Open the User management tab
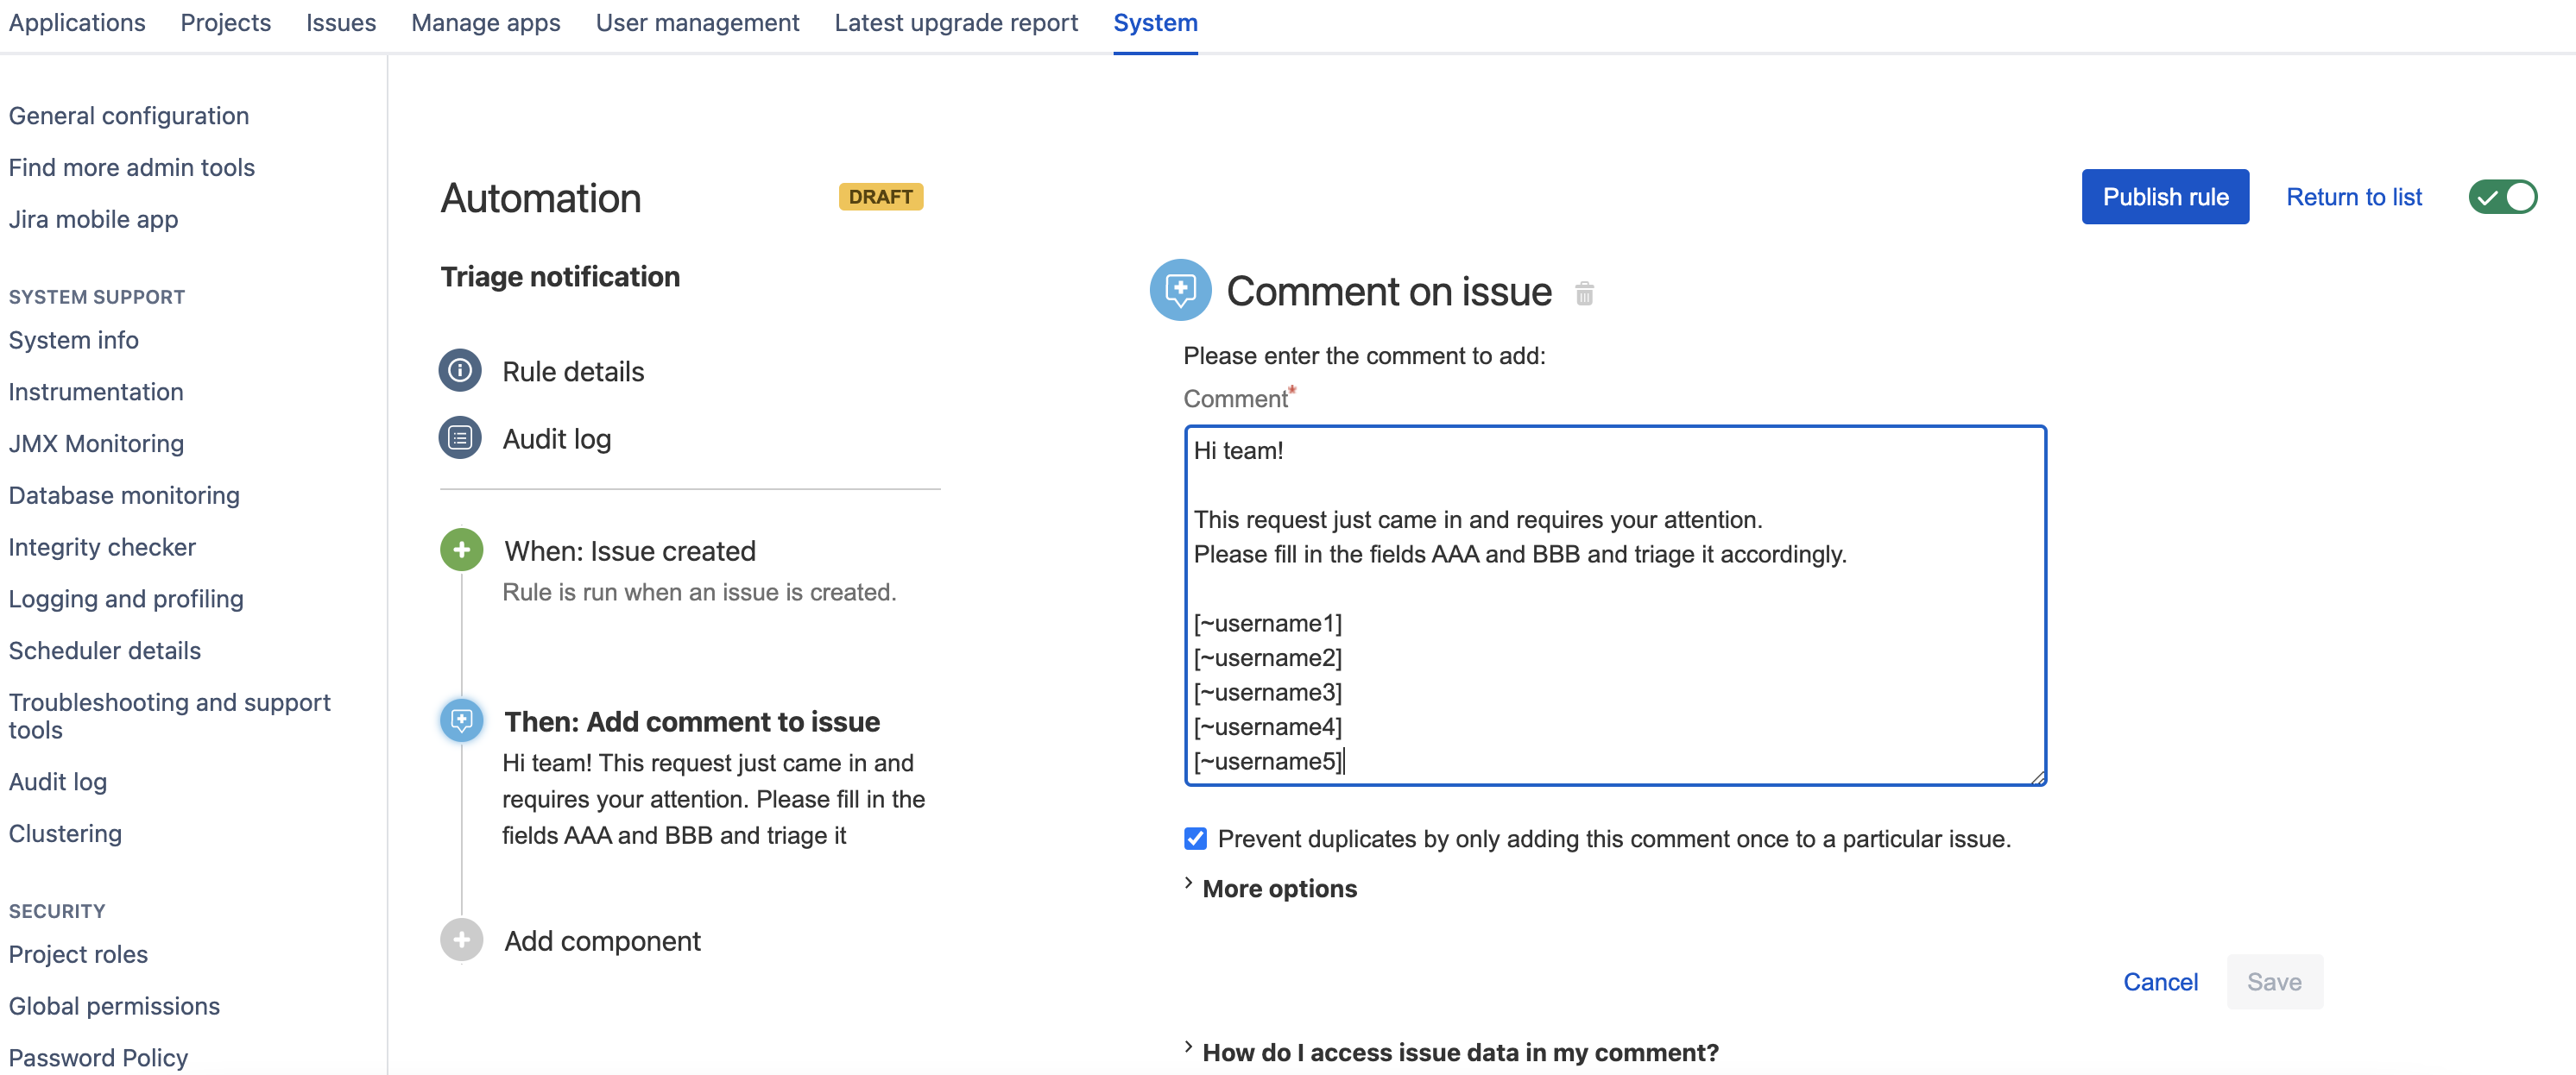This screenshot has height=1075, width=2576. click(x=697, y=23)
